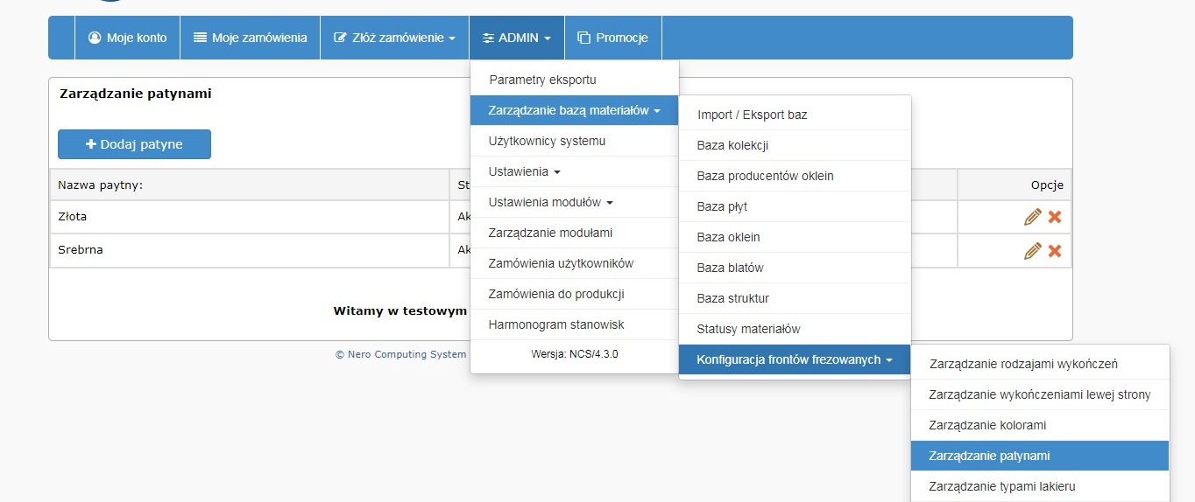
Task: Select Parametry eksportu menu item
Action: (542, 80)
